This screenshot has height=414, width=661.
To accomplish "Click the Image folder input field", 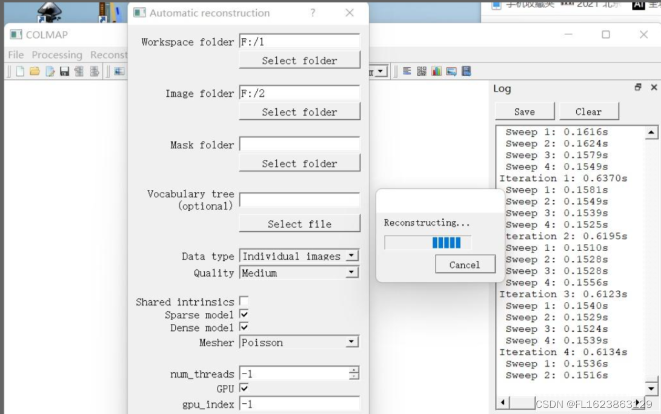I will pyautogui.click(x=299, y=93).
